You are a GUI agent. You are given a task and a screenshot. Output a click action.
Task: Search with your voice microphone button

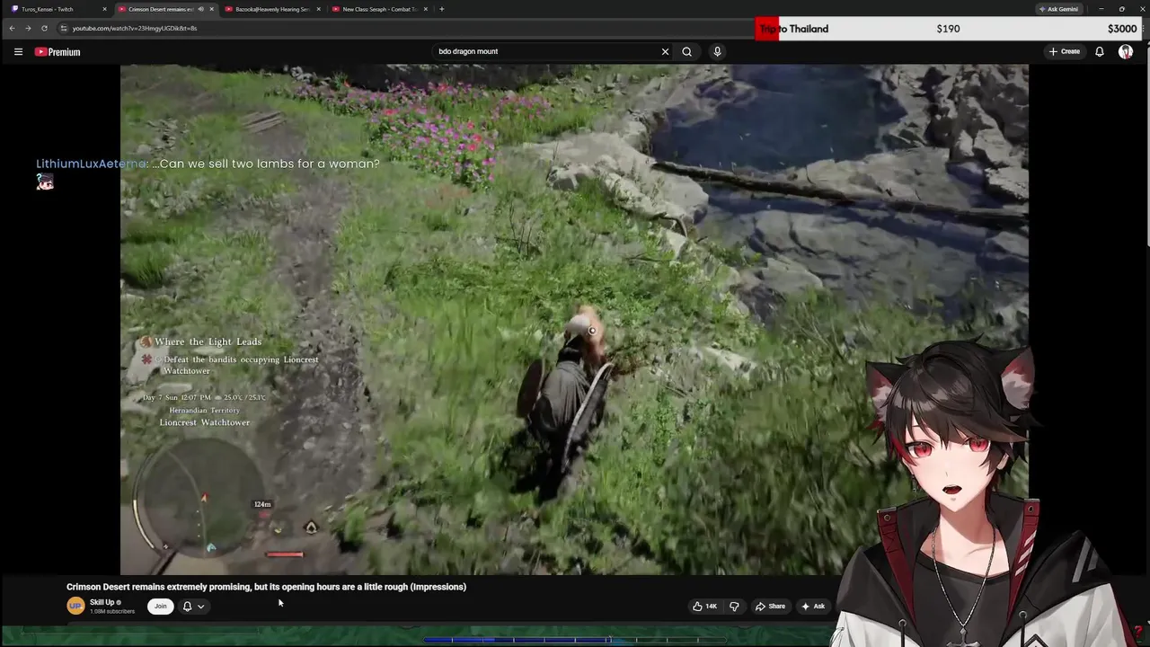pos(717,51)
